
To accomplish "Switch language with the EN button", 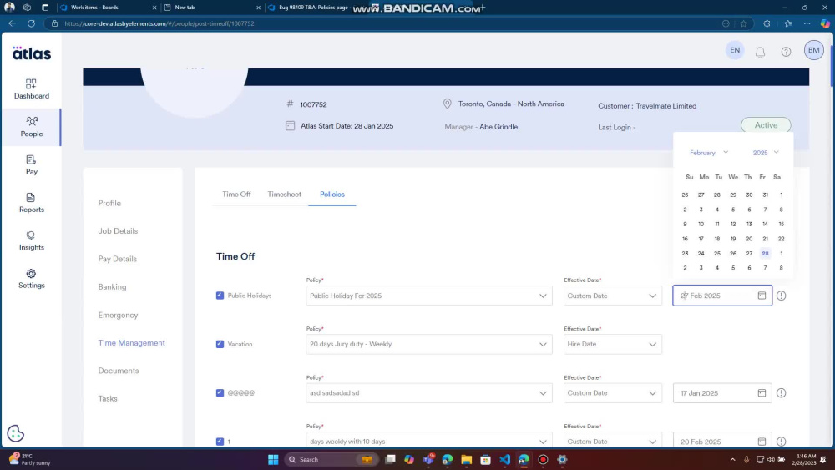I will [735, 50].
